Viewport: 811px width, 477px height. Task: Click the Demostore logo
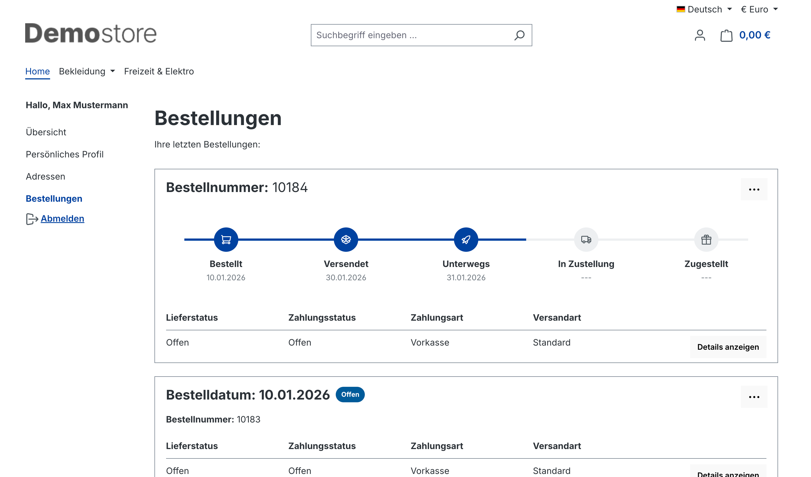(91, 33)
